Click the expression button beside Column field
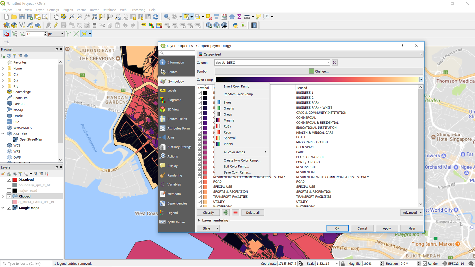 335,63
